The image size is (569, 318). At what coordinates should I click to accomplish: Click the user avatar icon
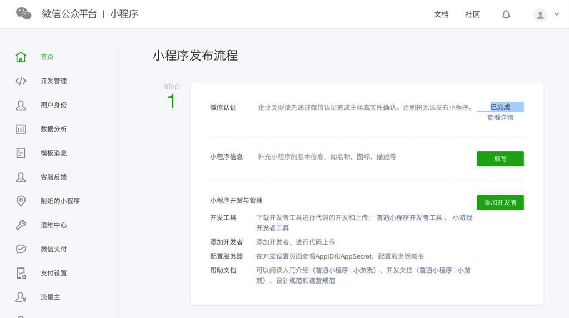(540, 15)
